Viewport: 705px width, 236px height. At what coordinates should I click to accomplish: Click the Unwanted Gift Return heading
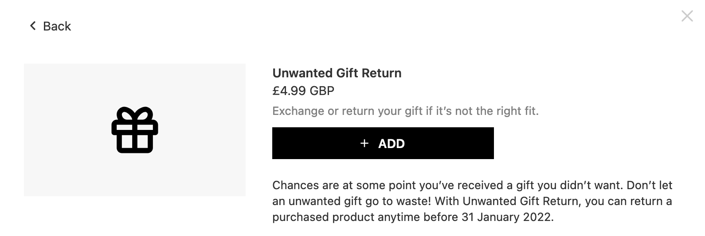[x=337, y=73]
